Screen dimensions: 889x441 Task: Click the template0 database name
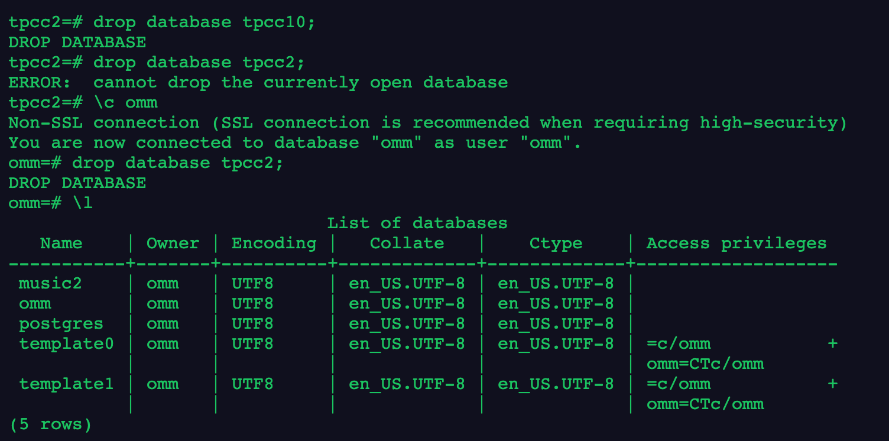pos(66,344)
